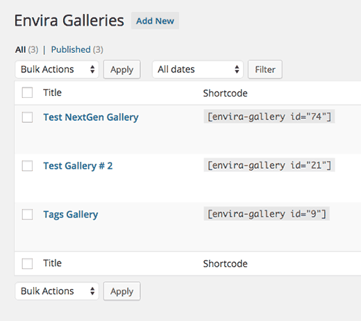The image size is (361, 321).
Task: Select the All galleries filter link
Action: pos(20,49)
